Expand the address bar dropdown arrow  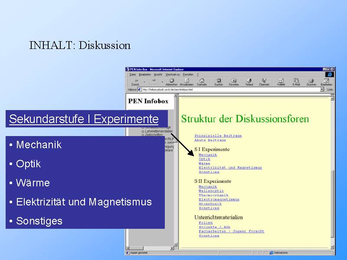point(322,89)
